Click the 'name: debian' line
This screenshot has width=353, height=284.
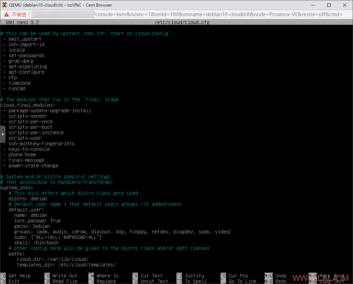pos(31,215)
